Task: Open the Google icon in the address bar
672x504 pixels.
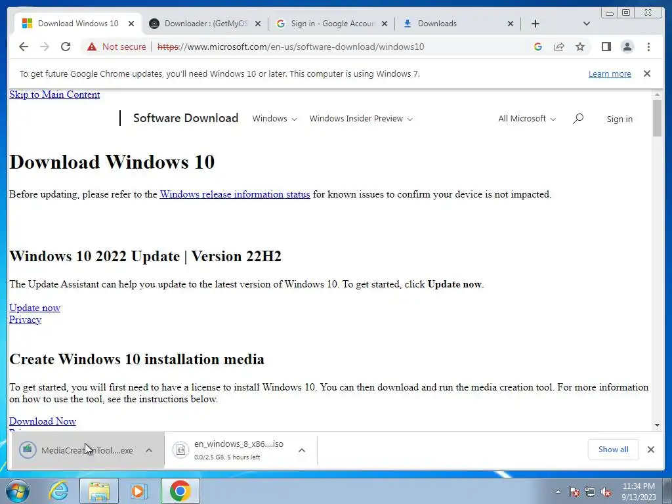Action: (x=538, y=47)
